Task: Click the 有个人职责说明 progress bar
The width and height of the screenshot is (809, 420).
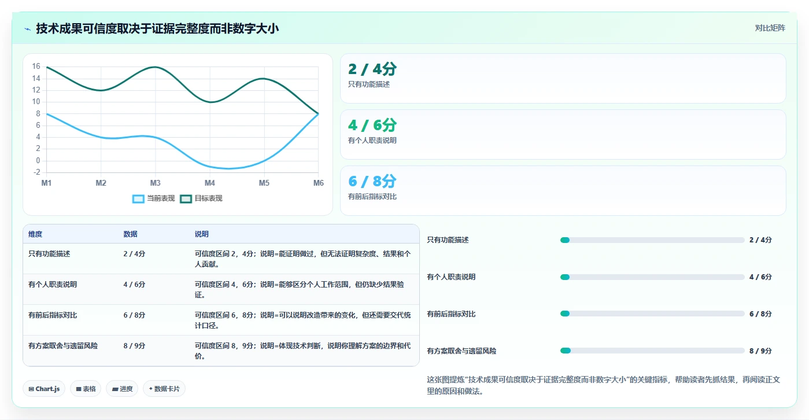Action: click(x=652, y=277)
